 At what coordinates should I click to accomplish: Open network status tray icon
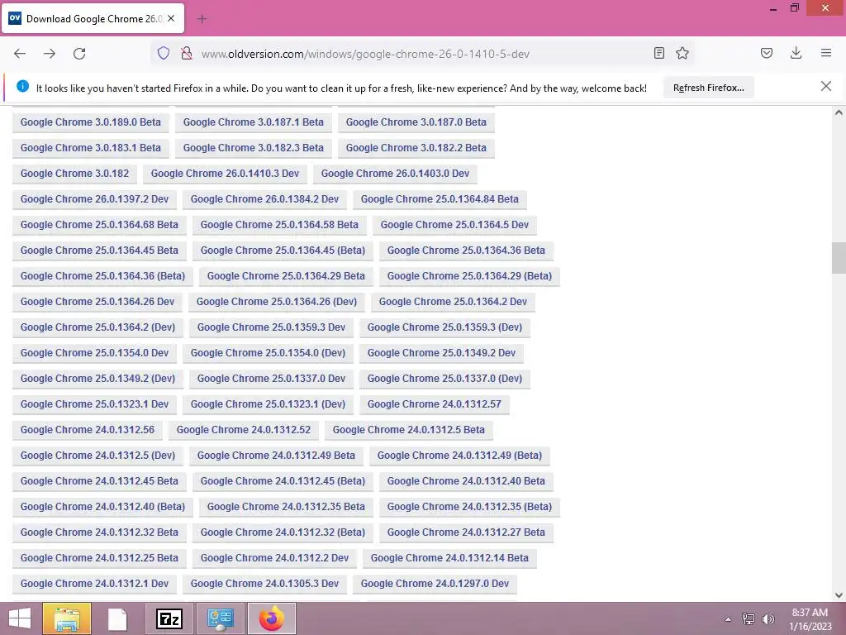(x=748, y=619)
